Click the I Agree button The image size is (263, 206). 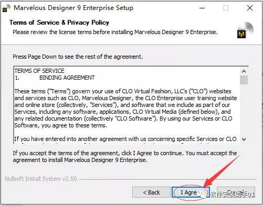point(191,192)
